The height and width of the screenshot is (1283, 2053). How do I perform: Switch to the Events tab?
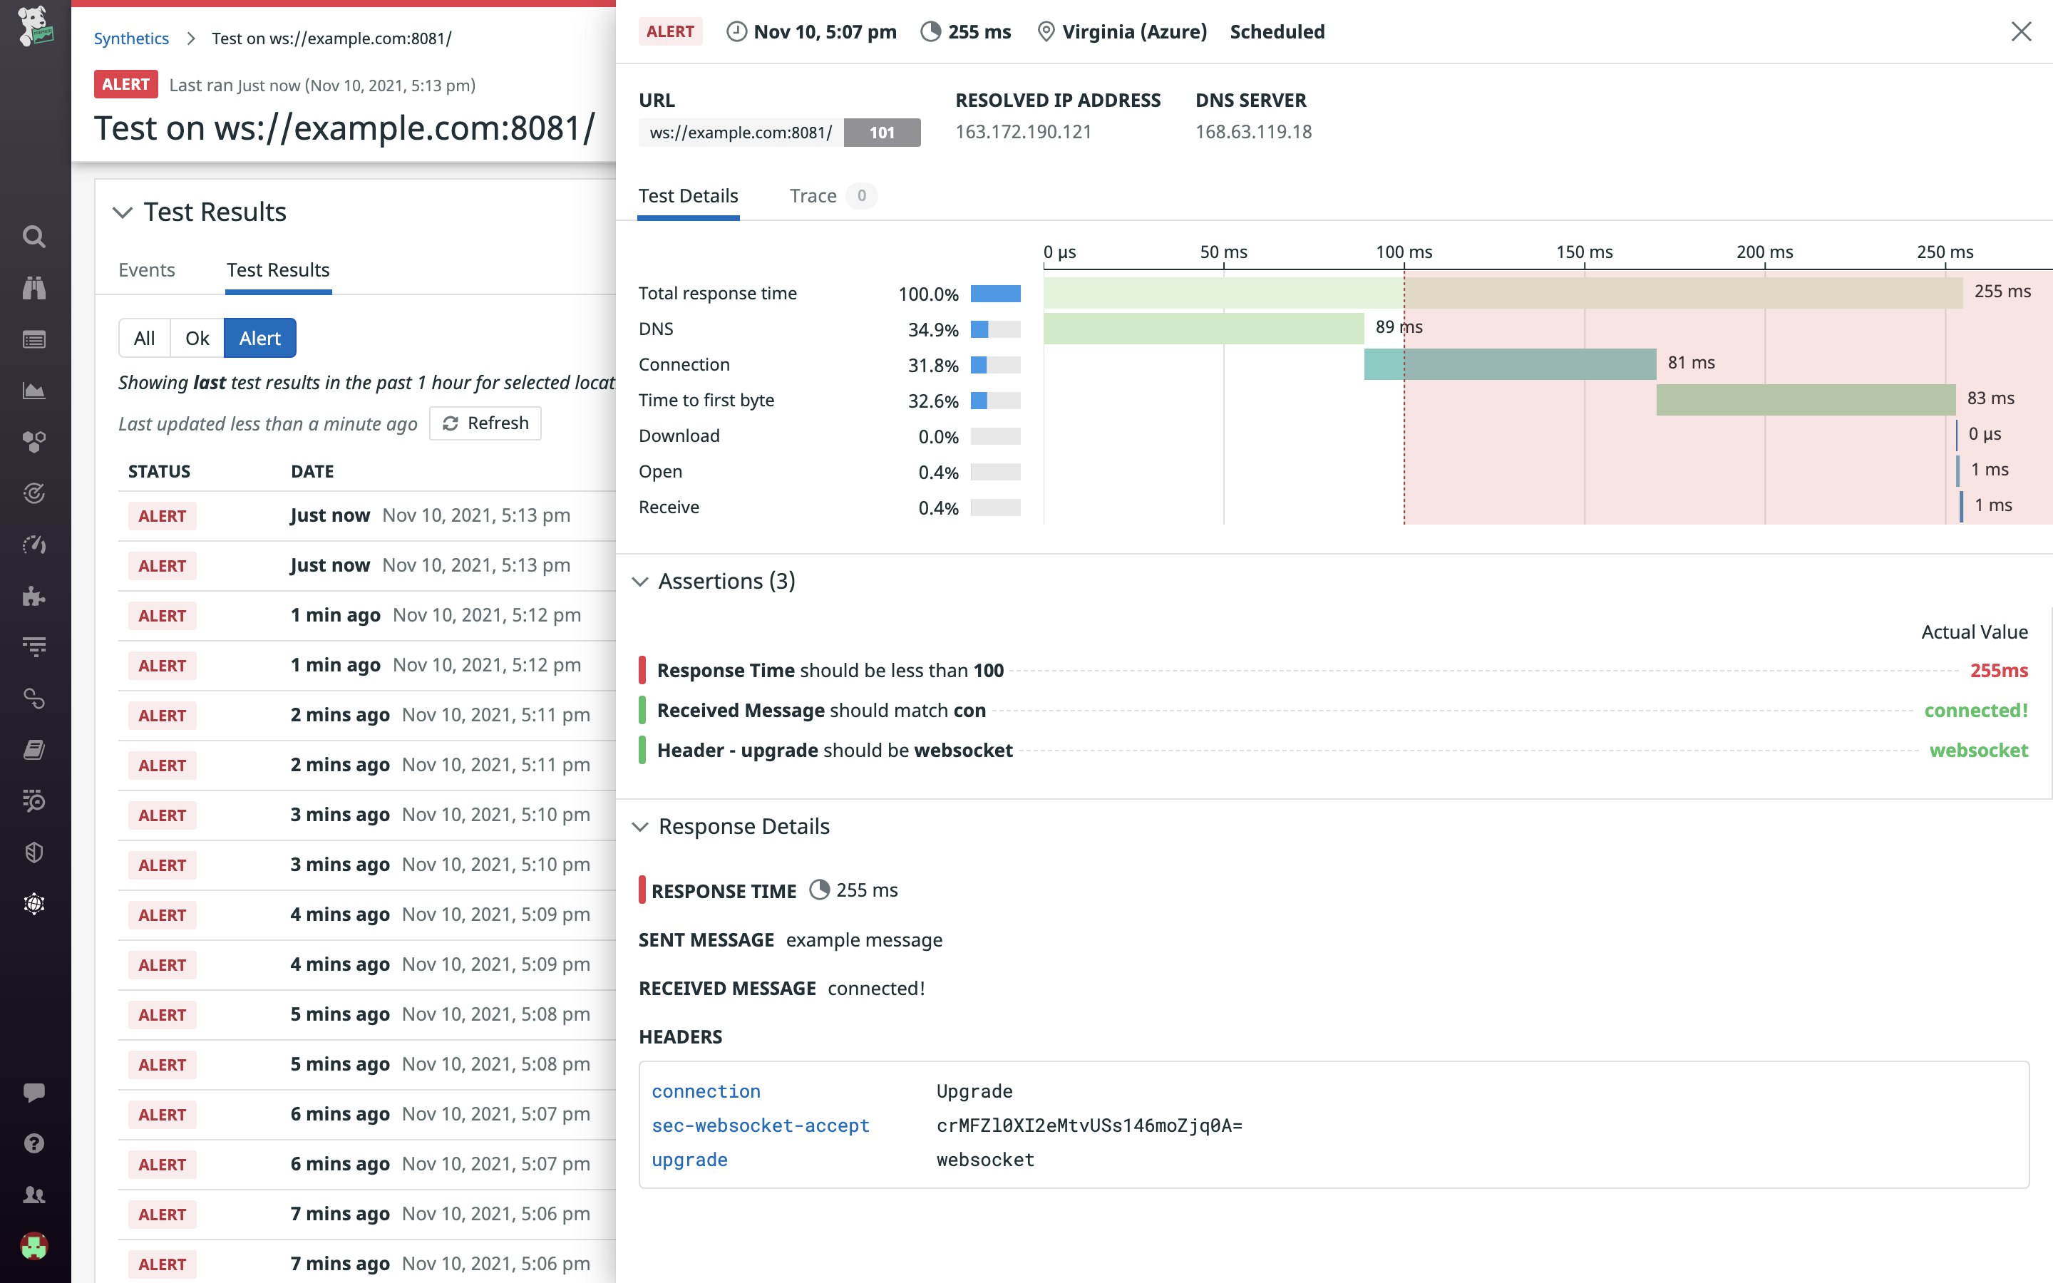[147, 270]
